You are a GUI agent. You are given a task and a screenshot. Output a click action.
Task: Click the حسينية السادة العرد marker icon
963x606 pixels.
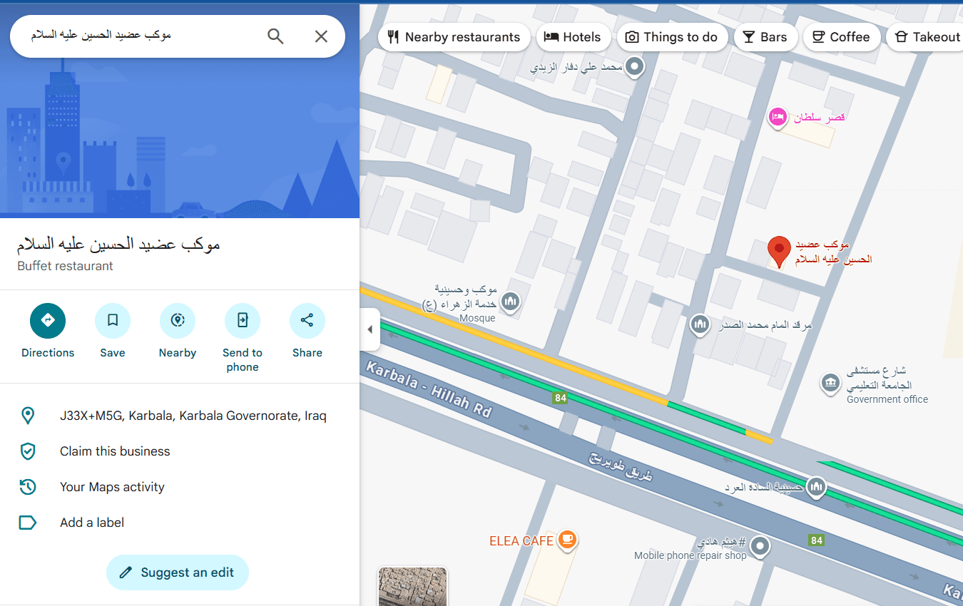pyautogui.click(x=816, y=488)
